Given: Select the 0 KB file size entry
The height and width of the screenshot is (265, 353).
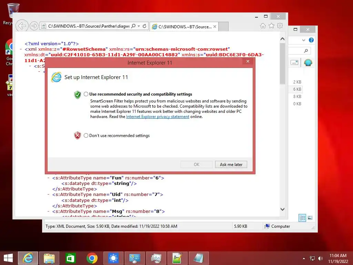Looking at the screenshot, I should coord(297,104).
